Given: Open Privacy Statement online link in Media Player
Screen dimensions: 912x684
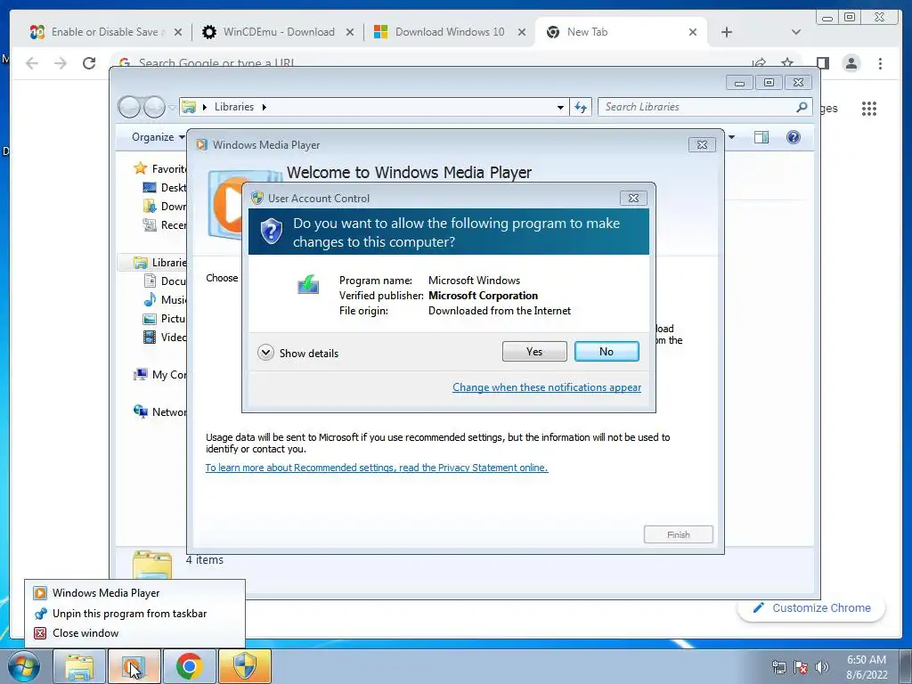Looking at the screenshot, I should [377, 468].
